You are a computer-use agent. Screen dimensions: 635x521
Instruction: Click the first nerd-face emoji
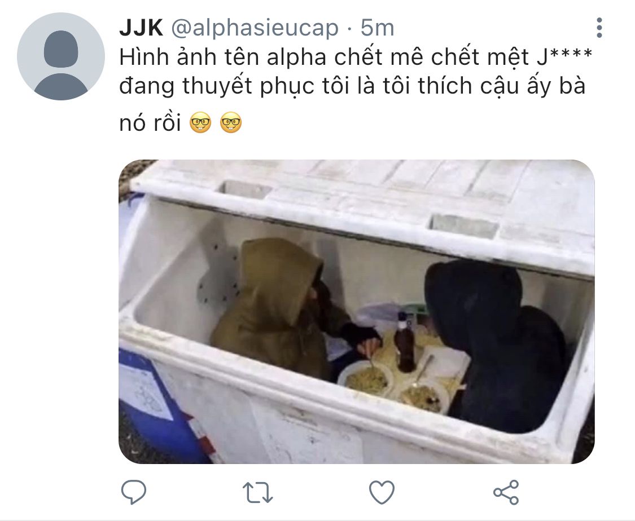coord(200,122)
